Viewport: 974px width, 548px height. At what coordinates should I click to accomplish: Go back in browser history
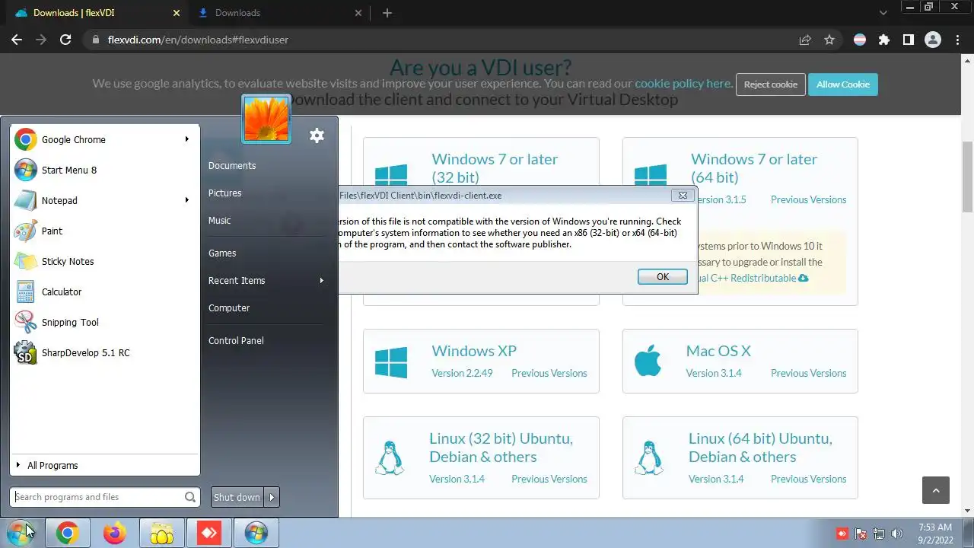17,40
